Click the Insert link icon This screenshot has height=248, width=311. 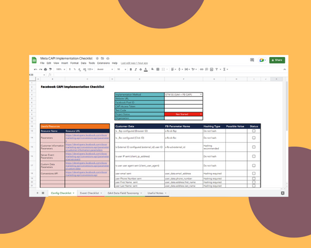[202, 69]
